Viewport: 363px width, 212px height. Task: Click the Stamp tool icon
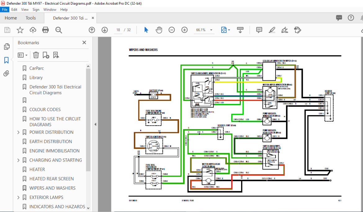point(298,30)
